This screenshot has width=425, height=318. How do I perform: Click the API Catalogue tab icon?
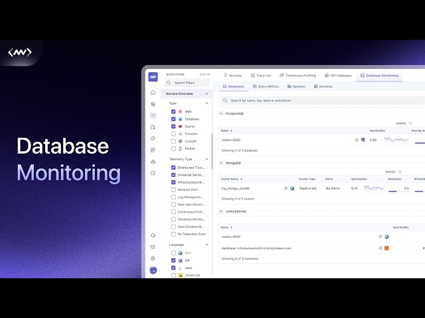point(327,76)
